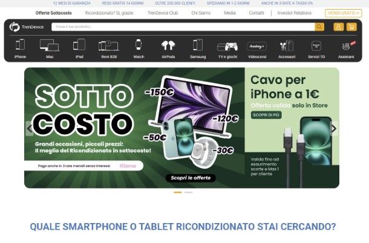This screenshot has width=369, height=243.
Task: Open the AirPods category
Action: (x=168, y=49)
